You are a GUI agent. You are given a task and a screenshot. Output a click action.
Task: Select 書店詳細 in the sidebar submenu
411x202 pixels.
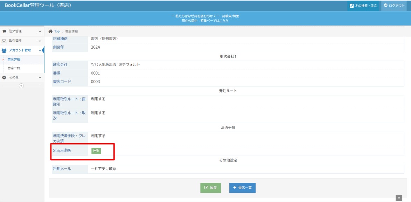click(x=14, y=60)
